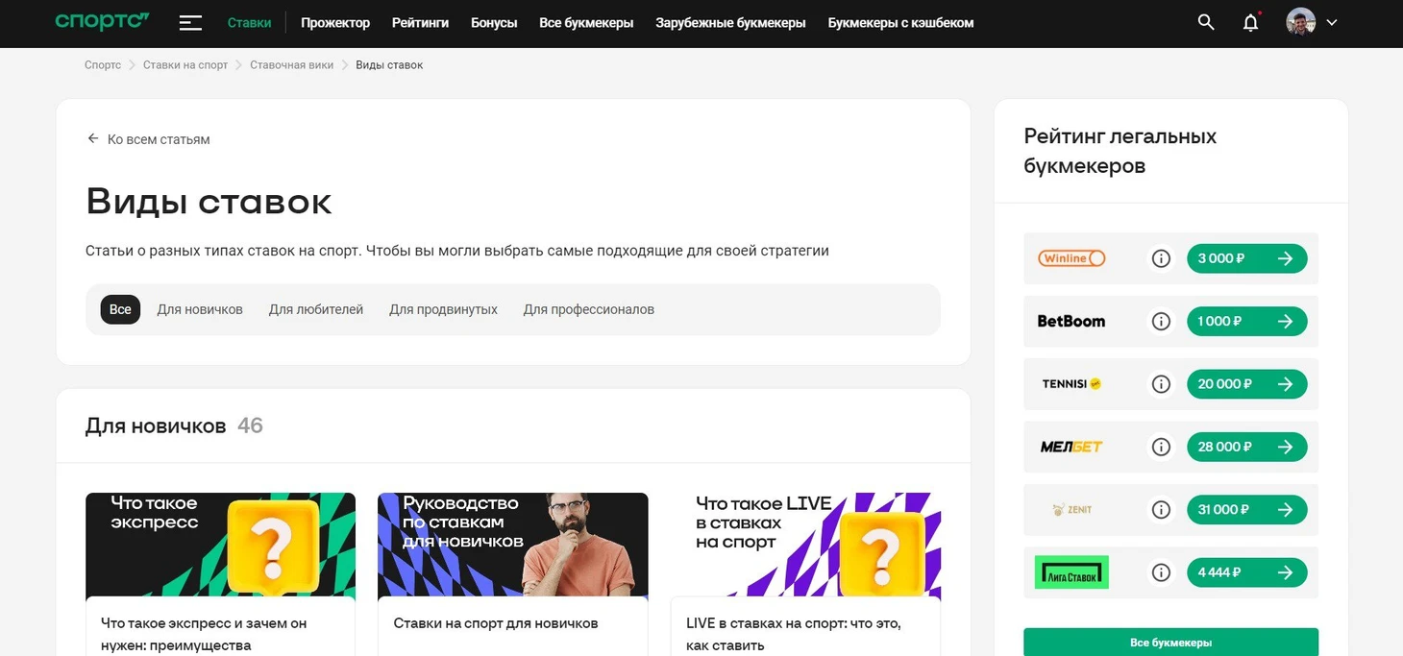The width and height of the screenshot is (1403, 656).
Task: Show info for Melbet bookmaker
Action: 1161,447
